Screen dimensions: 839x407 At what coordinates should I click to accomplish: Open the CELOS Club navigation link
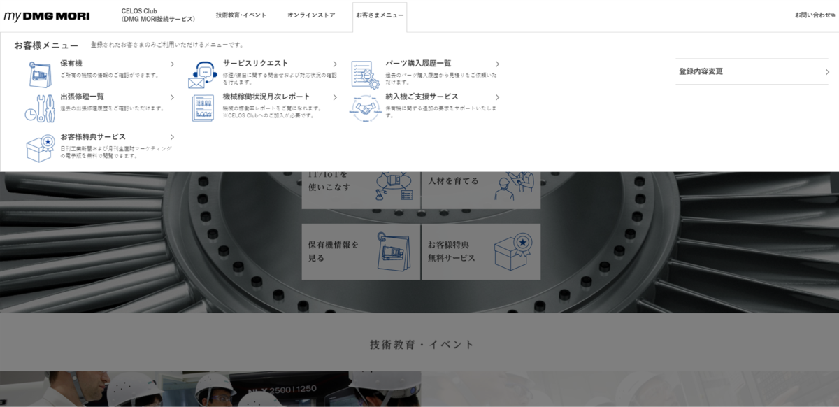click(158, 15)
